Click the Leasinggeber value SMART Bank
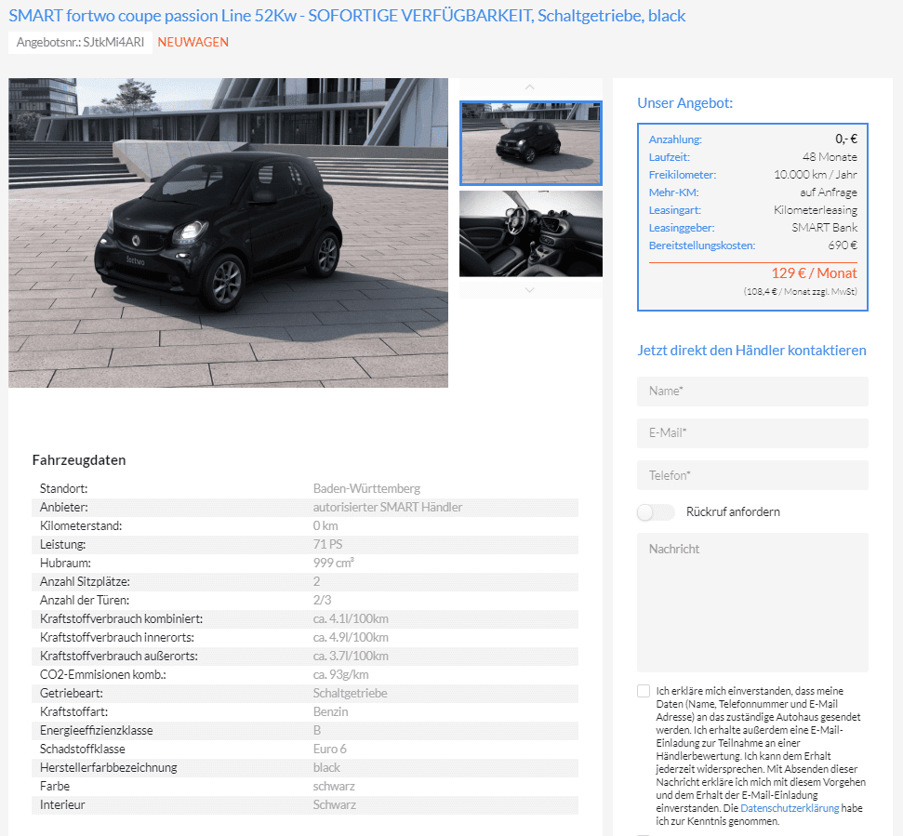903x836 pixels. [824, 228]
